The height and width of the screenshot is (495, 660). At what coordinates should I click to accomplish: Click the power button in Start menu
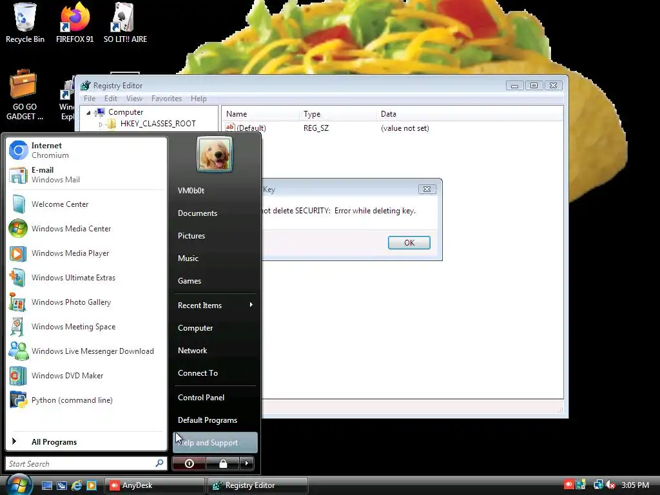point(189,463)
